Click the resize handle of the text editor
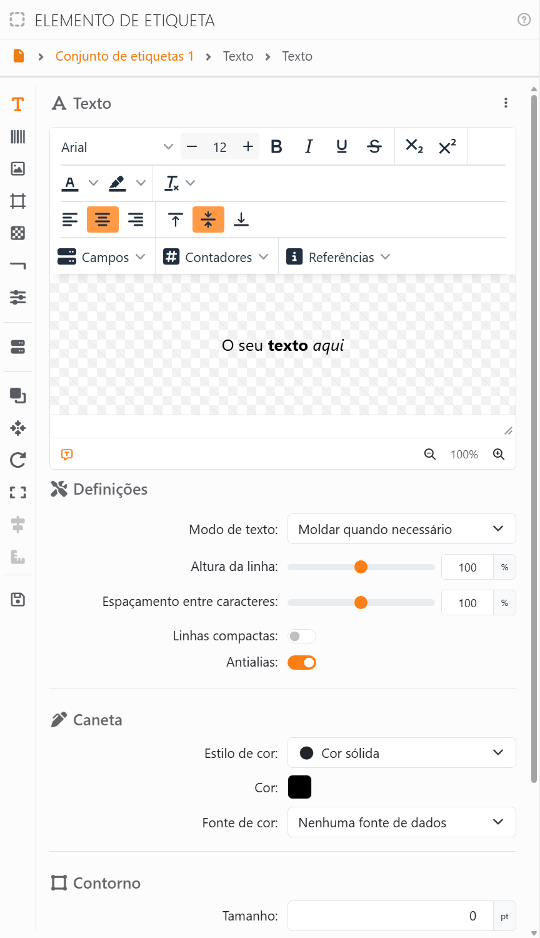This screenshot has height=938, width=540. tap(509, 431)
